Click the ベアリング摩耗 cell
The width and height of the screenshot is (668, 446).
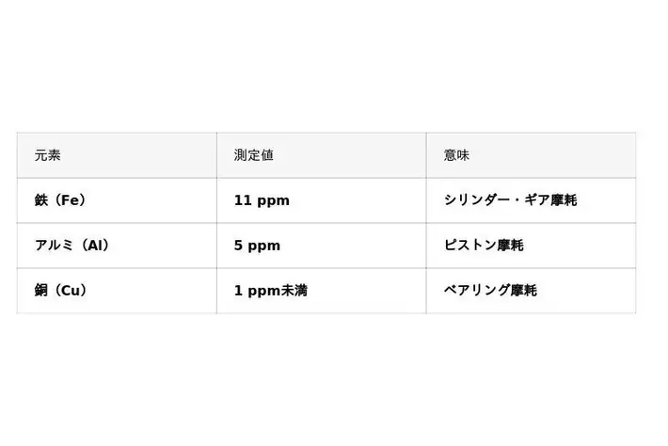[x=490, y=291]
